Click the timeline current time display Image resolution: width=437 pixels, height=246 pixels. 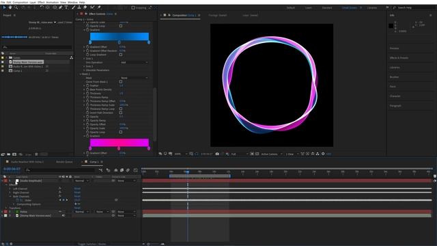[12, 169]
